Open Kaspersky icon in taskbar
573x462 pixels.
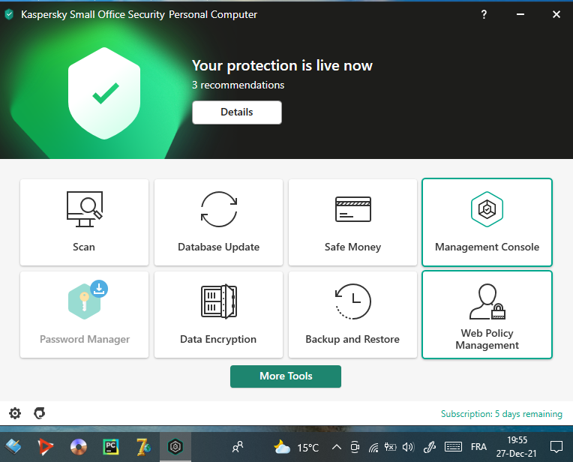175,447
